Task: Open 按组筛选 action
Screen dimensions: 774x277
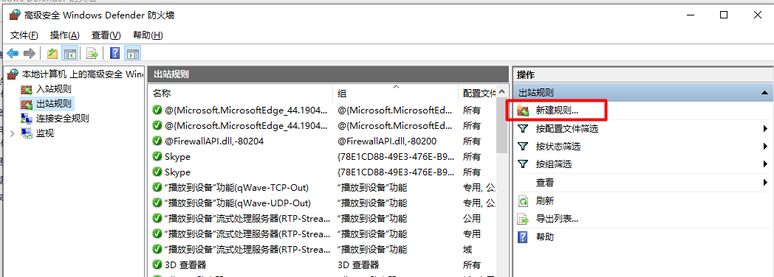Action: coord(554,164)
